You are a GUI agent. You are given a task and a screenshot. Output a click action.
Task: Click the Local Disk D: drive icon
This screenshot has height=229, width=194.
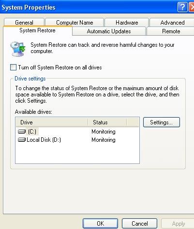(22, 140)
